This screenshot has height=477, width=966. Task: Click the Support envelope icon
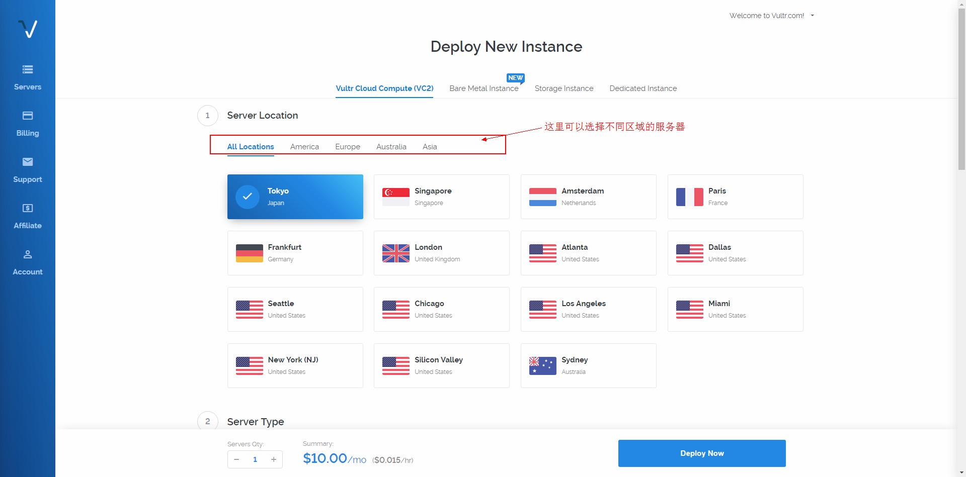[x=28, y=162]
